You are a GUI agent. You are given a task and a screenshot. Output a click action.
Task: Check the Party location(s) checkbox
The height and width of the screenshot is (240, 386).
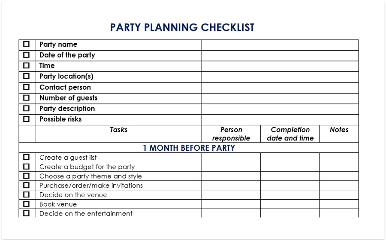27,76
